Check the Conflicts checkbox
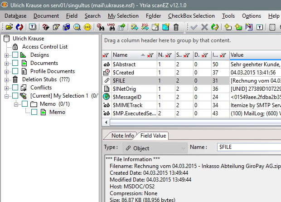This screenshot has width=281, height=202. [15, 88]
